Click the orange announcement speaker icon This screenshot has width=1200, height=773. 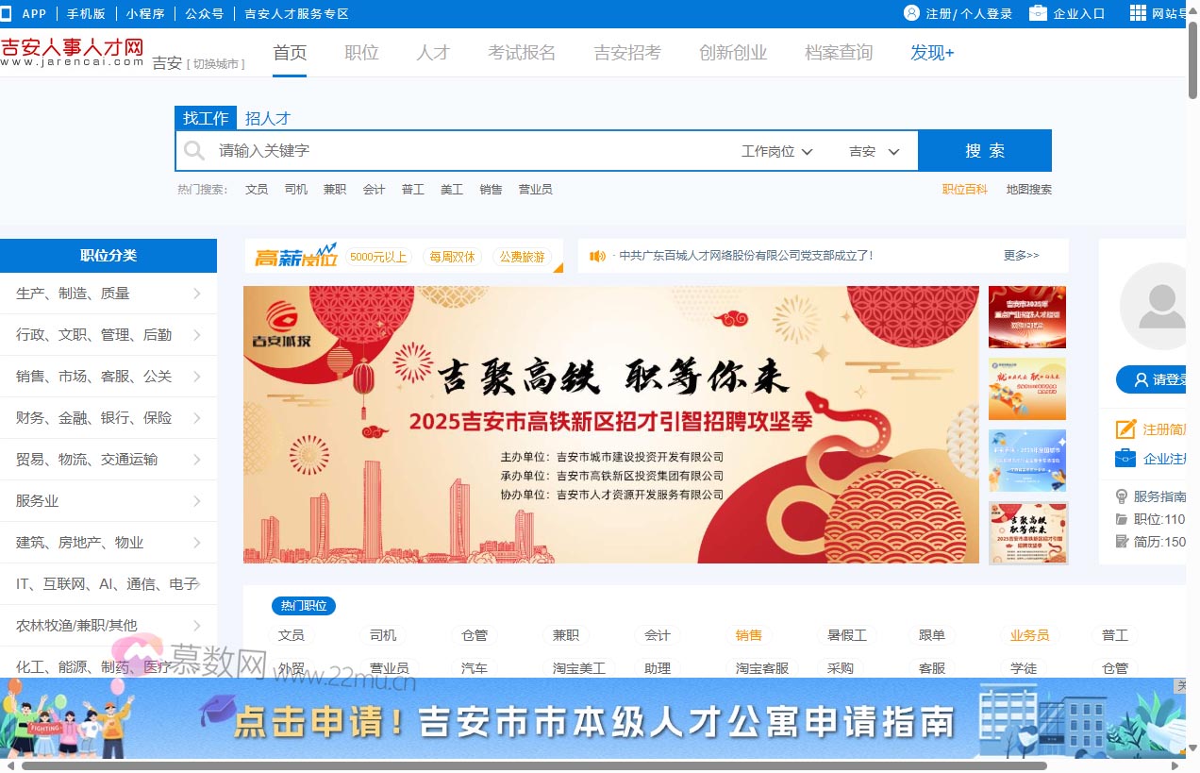coord(598,256)
